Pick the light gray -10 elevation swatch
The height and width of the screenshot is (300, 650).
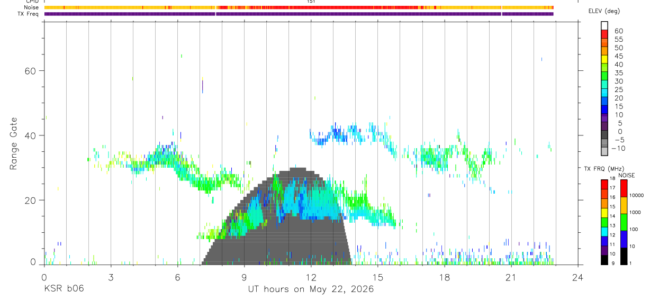click(x=604, y=151)
